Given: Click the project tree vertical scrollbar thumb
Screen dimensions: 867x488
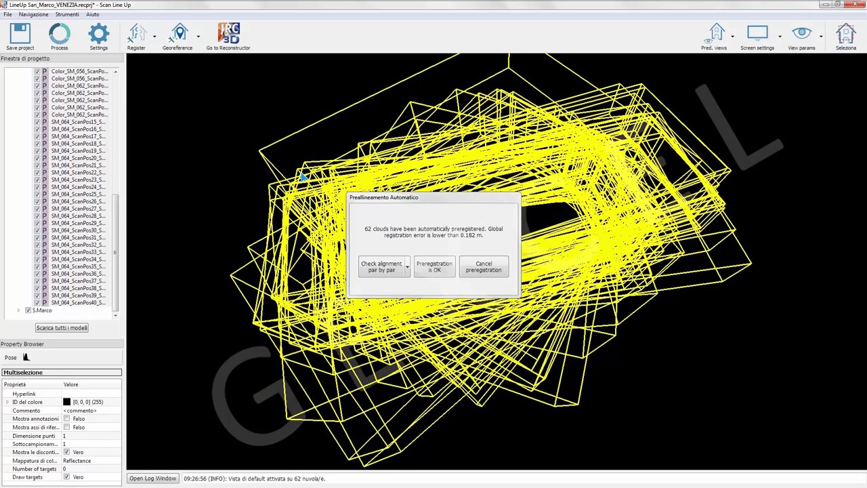Looking at the screenshot, I should 115,253.
